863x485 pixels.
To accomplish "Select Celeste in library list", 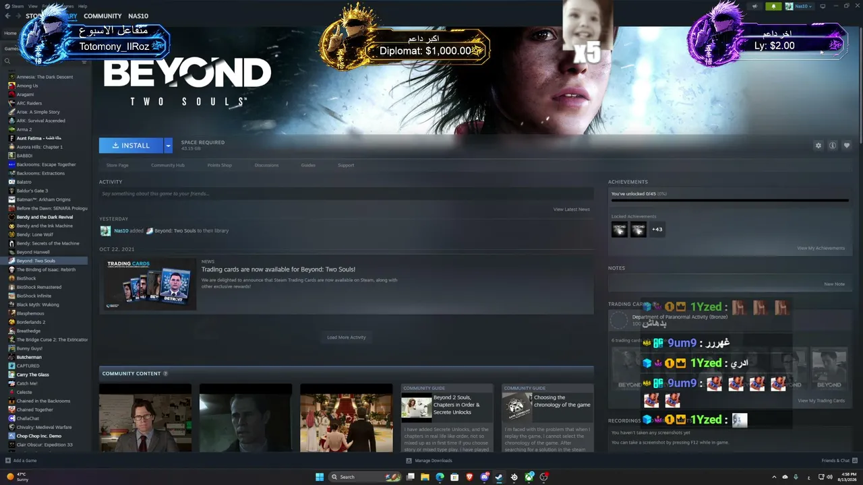I will 24,392.
